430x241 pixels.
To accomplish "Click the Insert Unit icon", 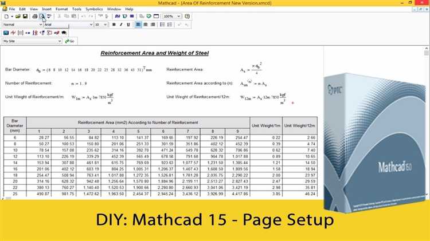I will [x=125, y=17].
